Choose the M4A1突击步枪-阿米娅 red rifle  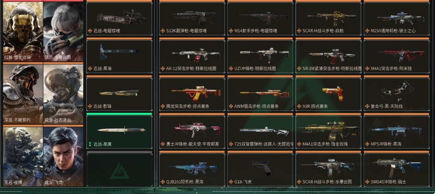point(396,57)
